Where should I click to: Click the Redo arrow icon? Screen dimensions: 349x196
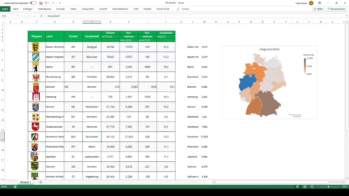click(53, 3)
